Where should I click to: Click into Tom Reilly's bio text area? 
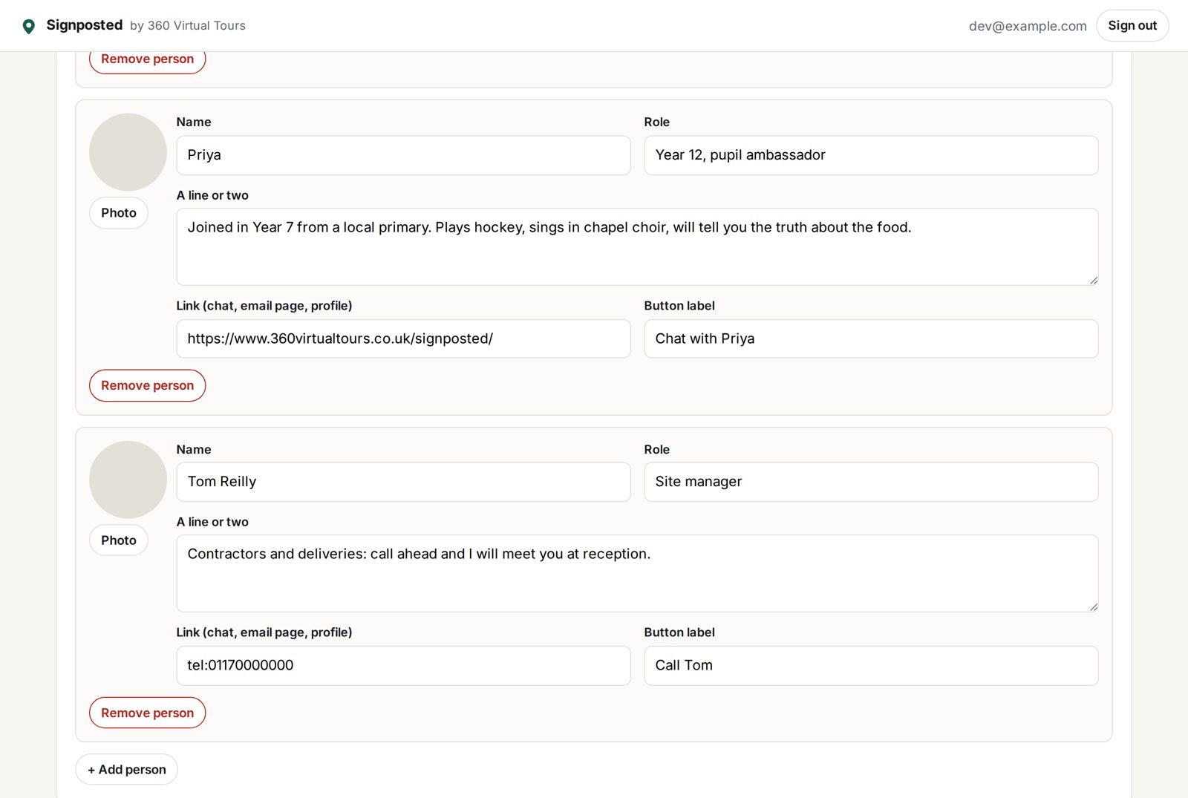[637, 573]
